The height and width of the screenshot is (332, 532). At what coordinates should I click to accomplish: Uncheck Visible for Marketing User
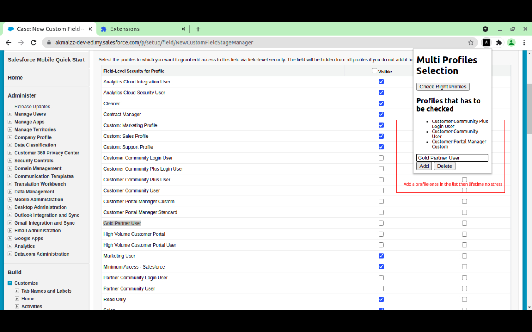[381, 256]
